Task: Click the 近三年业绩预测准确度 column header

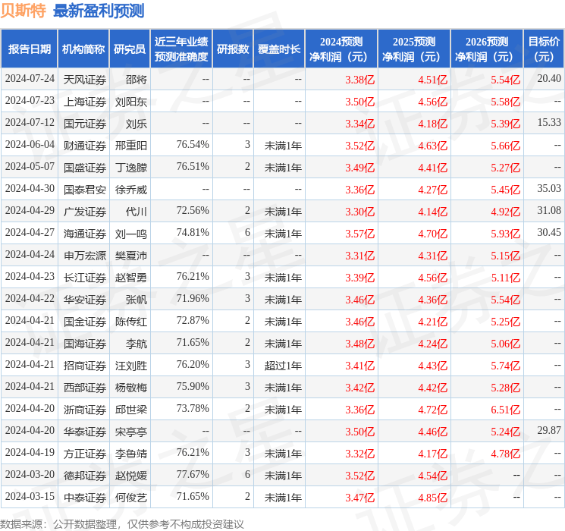Action: pos(181,49)
